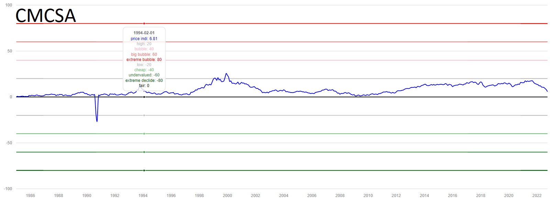Click the 'cheap: -40' tooltip row

[x=144, y=70]
